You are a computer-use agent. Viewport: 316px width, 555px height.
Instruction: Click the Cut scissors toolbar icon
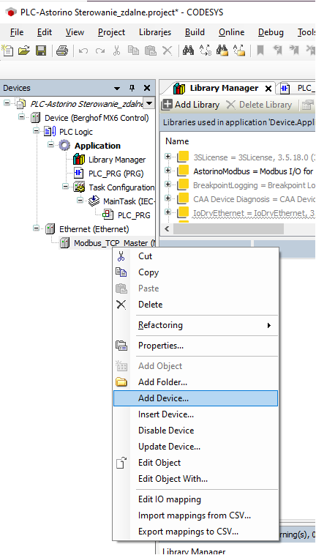(x=116, y=51)
